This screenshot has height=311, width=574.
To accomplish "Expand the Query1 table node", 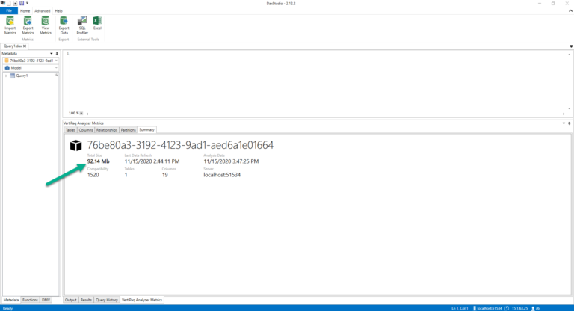I will pyautogui.click(x=6, y=76).
